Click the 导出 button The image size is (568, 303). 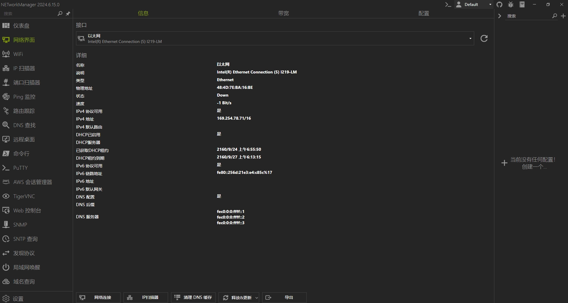click(284, 297)
